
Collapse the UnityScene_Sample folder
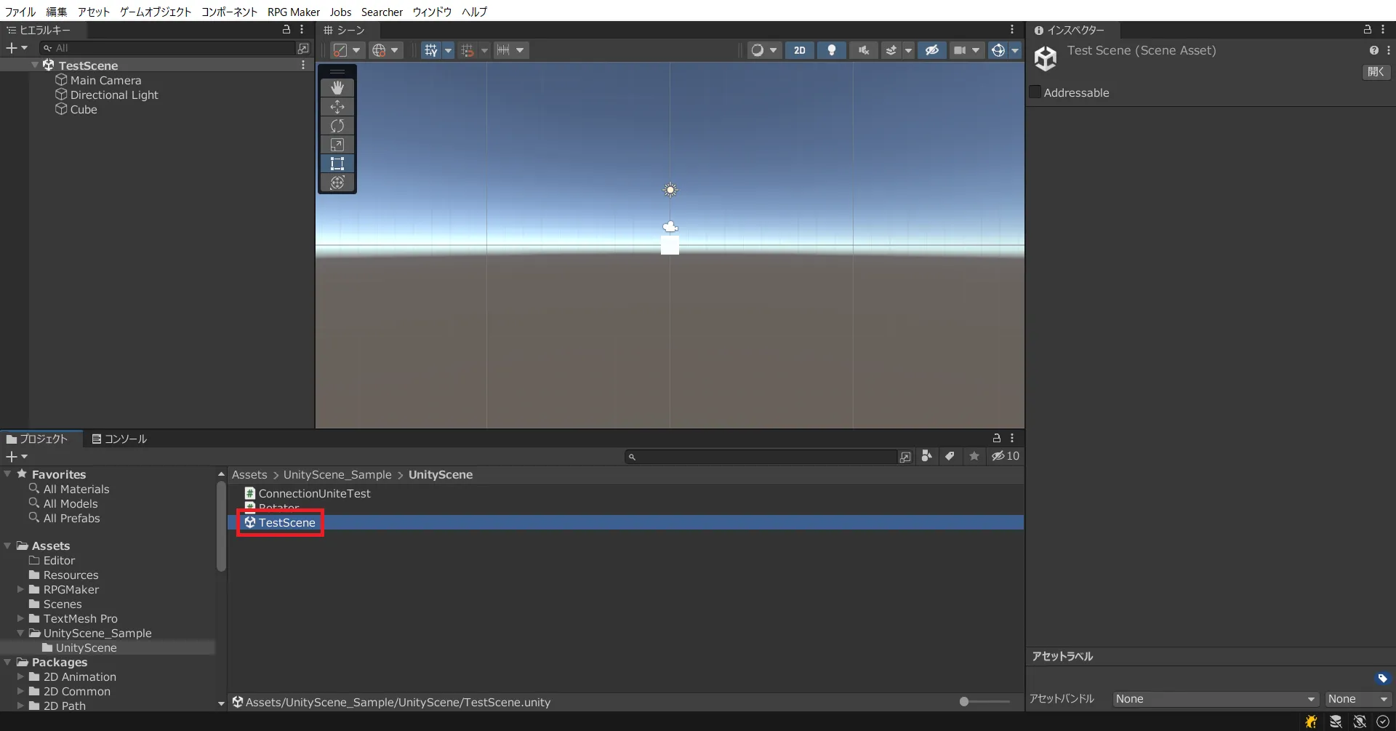click(x=20, y=634)
